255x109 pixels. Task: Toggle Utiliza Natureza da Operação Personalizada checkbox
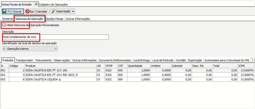pos(4,25)
